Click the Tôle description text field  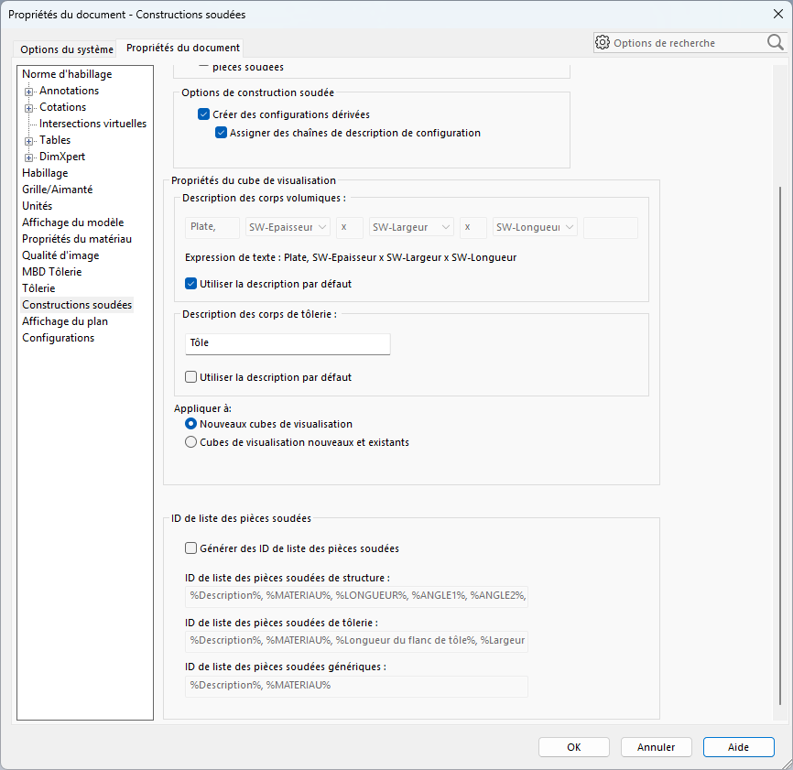click(288, 343)
